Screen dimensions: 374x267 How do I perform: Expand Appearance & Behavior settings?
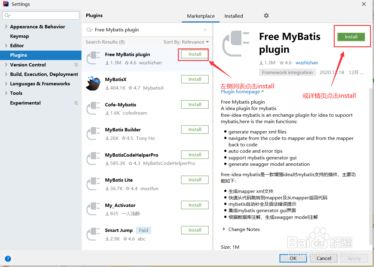click(x=6, y=27)
